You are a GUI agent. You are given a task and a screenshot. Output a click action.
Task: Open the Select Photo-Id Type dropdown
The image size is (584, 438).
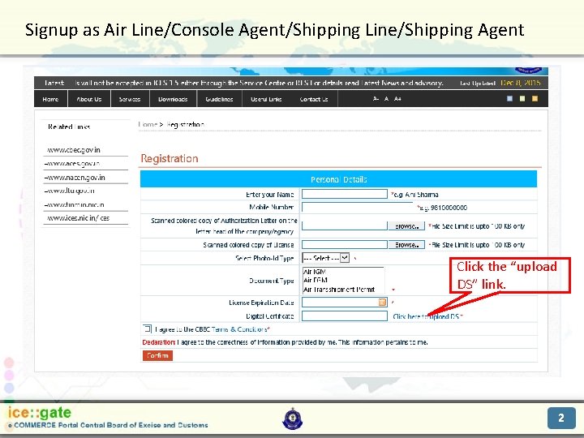pyautogui.click(x=326, y=258)
